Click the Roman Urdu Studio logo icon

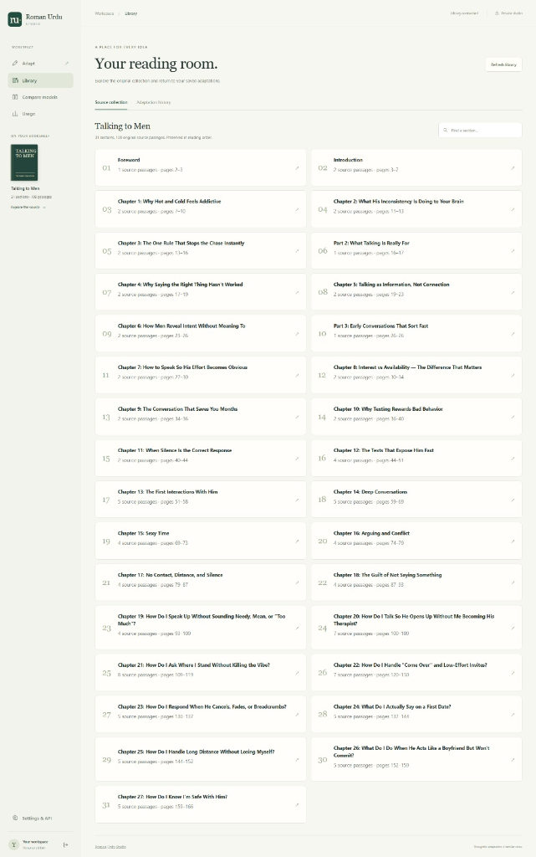pyautogui.click(x=15, y=19)
